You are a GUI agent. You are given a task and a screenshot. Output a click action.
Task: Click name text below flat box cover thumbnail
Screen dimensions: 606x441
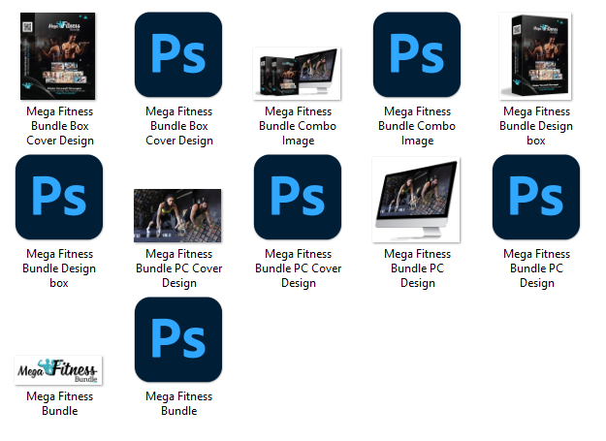[60, 126]
